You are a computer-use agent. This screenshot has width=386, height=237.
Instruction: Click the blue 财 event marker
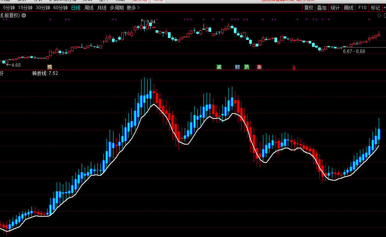tap(237, 67)
